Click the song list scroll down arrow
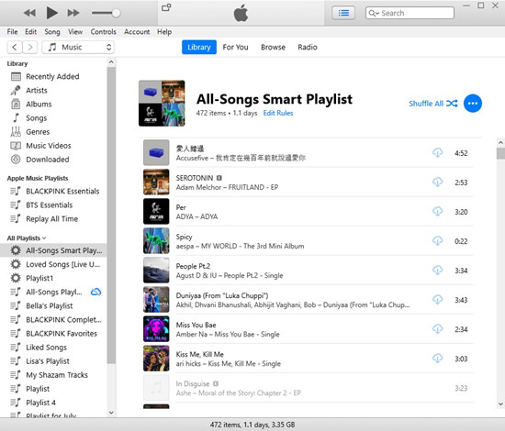 coord(500,404)
